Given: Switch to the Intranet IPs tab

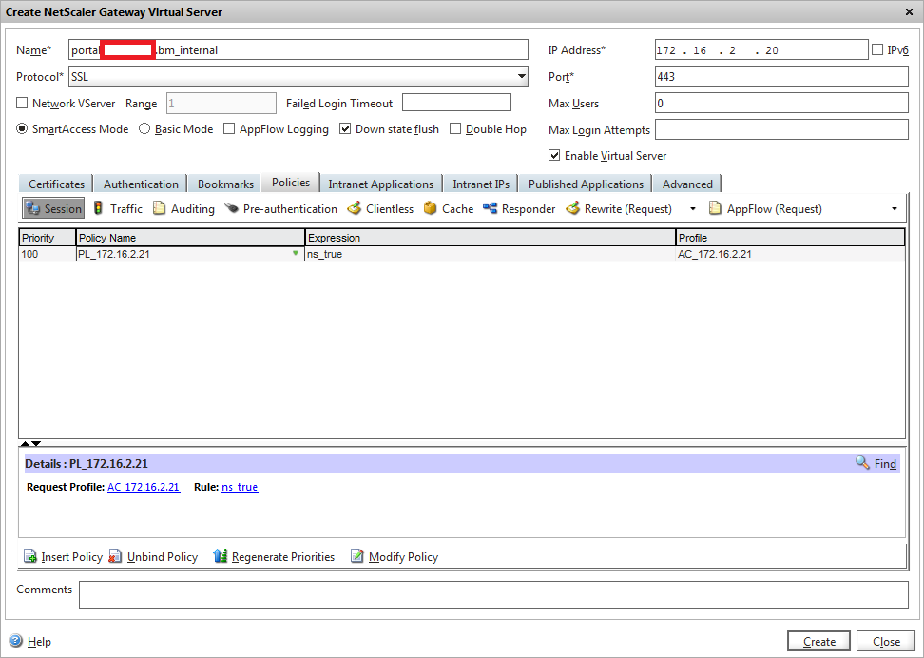Looking at the screenshot, I should tap(481, 184).
